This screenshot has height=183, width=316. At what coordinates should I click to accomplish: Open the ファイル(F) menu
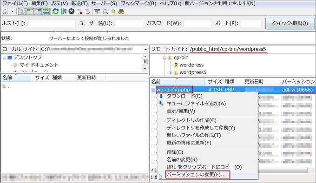[15, 3]
